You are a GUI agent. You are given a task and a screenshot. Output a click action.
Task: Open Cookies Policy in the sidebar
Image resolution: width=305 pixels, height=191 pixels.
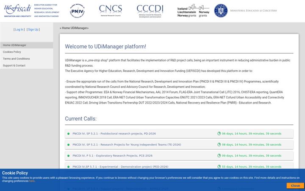click(26, 52)
